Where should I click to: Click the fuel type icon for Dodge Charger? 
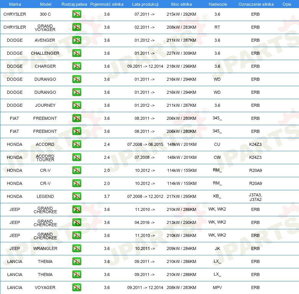[x=76, y=66]
